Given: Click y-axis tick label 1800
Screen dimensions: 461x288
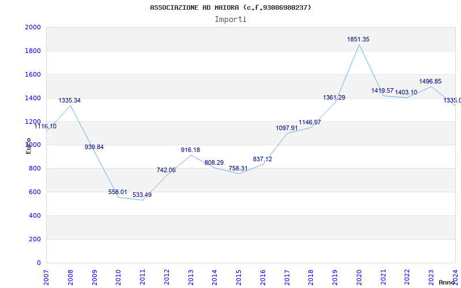Looking at the screenshot, I should [x=33, y=51].
